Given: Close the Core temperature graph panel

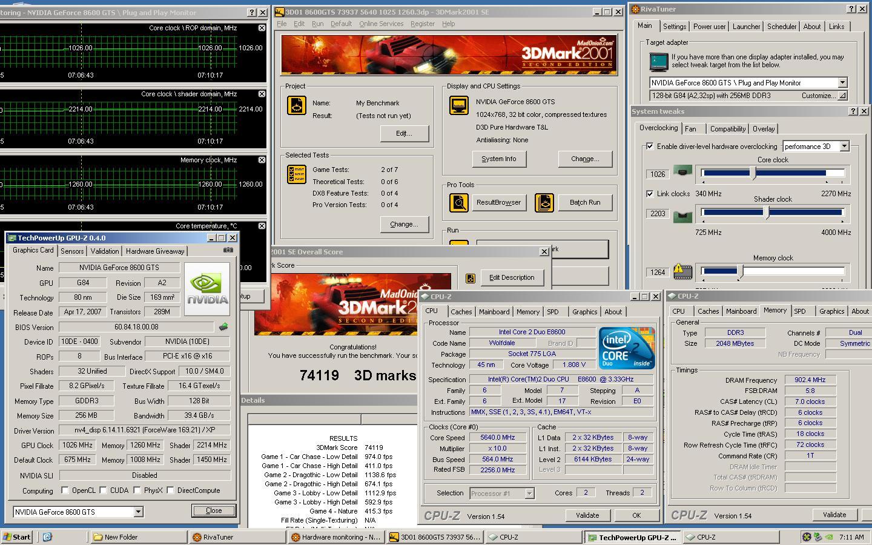Looking at the screenshot, I should coord(262,226).
